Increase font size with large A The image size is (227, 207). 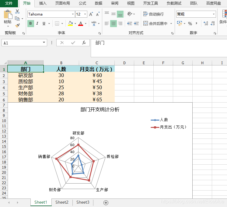point(91,14)
